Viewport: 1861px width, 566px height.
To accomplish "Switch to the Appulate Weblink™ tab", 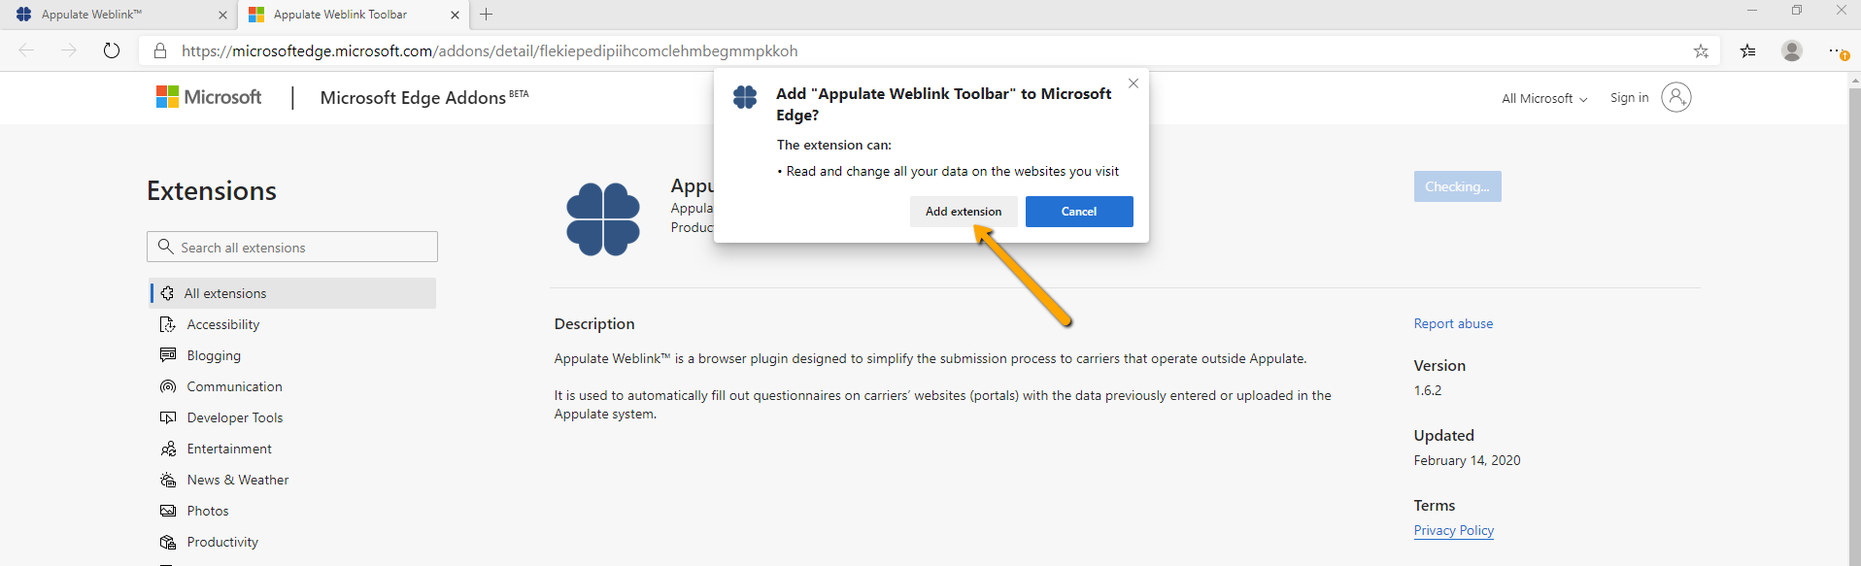I will [117, 15].
